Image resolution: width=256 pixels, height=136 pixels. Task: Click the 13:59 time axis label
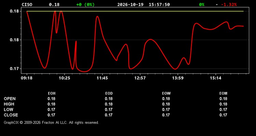pos(177,78)
